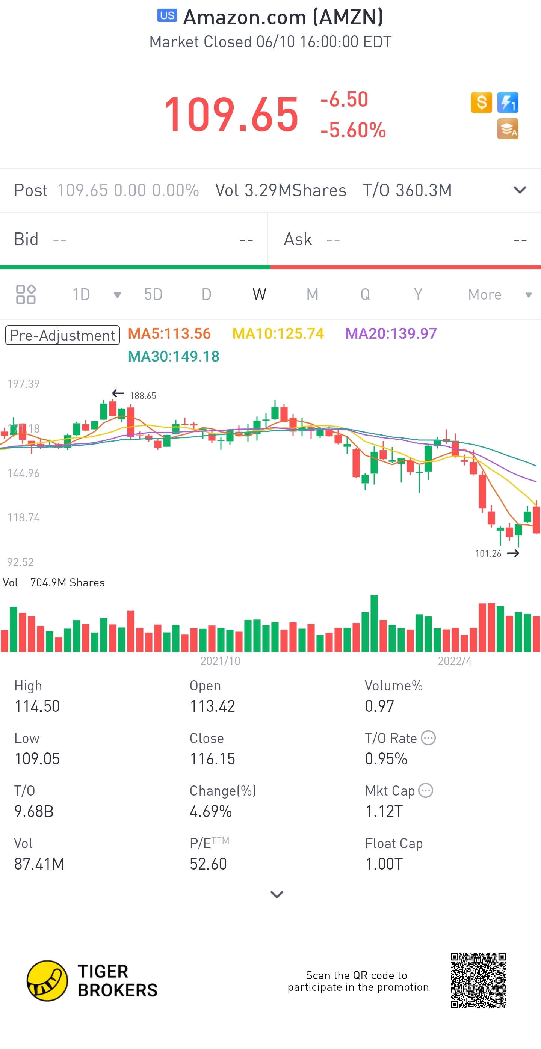The height and width of the screenshot is (1049, 541).
Task: Tap the 2022/4 date axis label
Action: point(455,660)
